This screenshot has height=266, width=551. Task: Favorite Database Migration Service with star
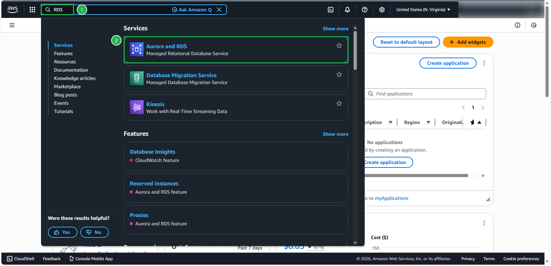point(339,74)
